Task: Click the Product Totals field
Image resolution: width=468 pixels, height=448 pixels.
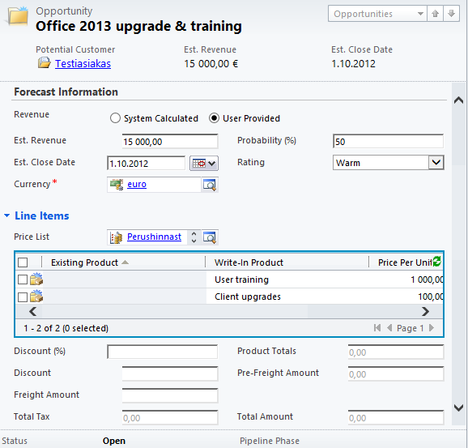Action: [x=396, y=352]
